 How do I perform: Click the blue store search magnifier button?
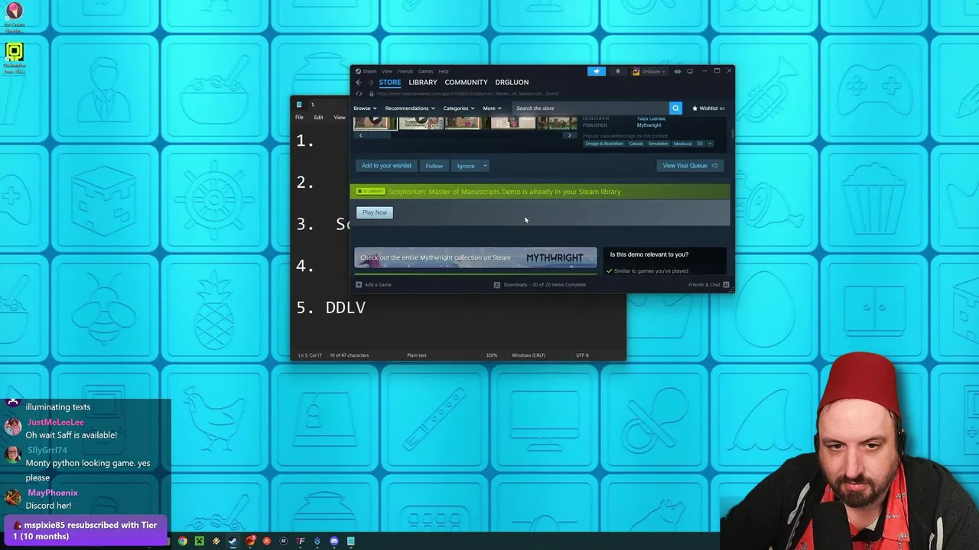675,108
